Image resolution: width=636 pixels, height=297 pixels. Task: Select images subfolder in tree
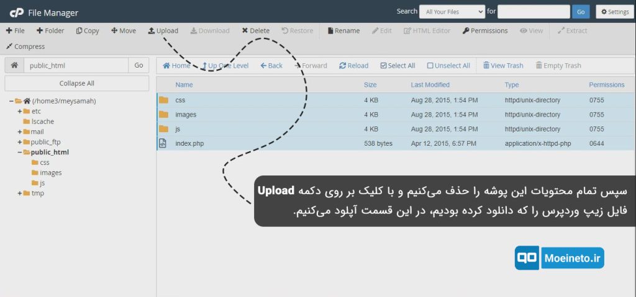tap(51, 172)
